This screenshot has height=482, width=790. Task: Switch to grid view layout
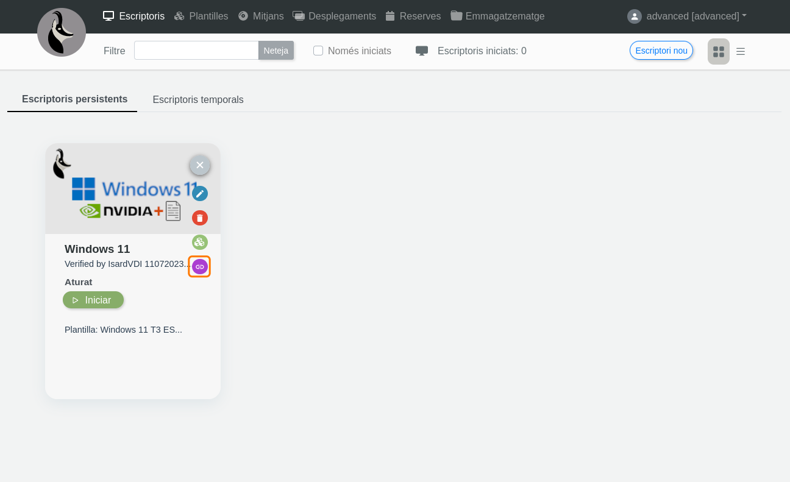tap(719, 52)
